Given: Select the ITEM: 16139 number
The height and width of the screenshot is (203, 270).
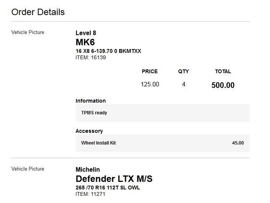Looking at the screenshot, I should point(91,57).
